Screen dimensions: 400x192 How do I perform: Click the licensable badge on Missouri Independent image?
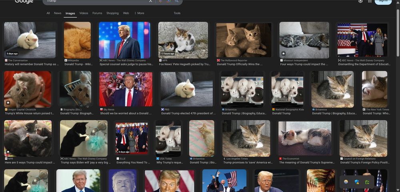[284, 53]
